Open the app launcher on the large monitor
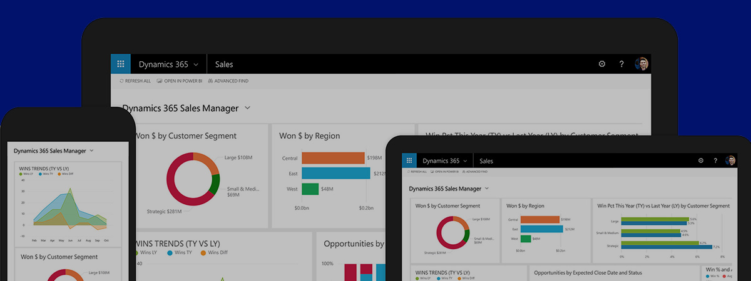Image resolution: width=751 pixels, height=281 pixels. [x=121, y=64]
